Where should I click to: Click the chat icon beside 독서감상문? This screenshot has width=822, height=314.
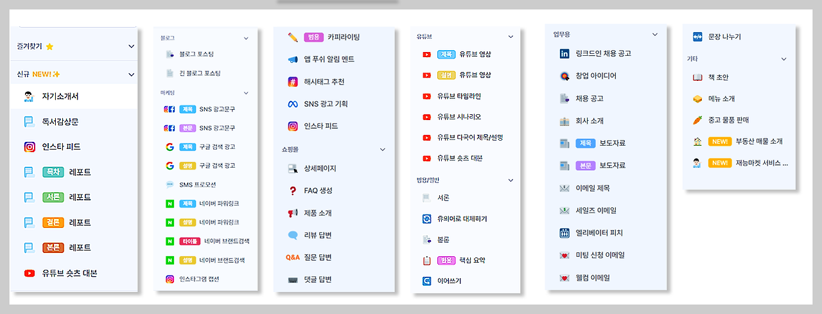pos(30,121)
